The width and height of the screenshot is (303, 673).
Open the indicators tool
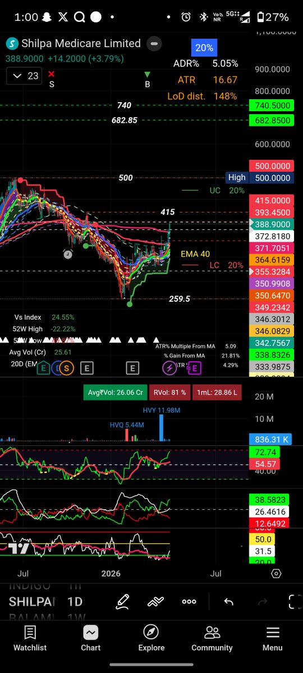point(155,601)
